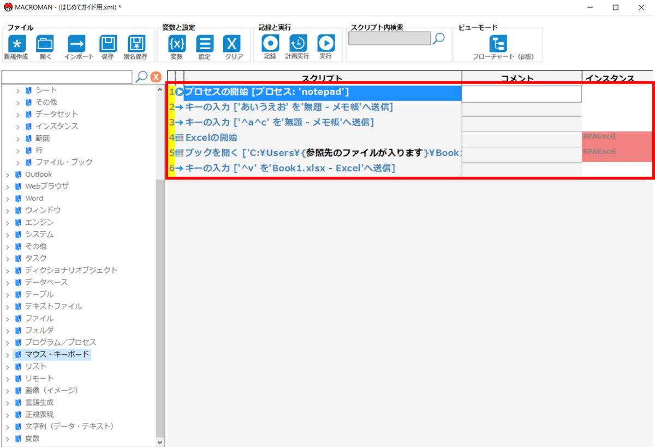Screen dimensions: 655x447
Task: Click the script search magnifier icon
Action: pyautogui.click(x=438, y=38)
